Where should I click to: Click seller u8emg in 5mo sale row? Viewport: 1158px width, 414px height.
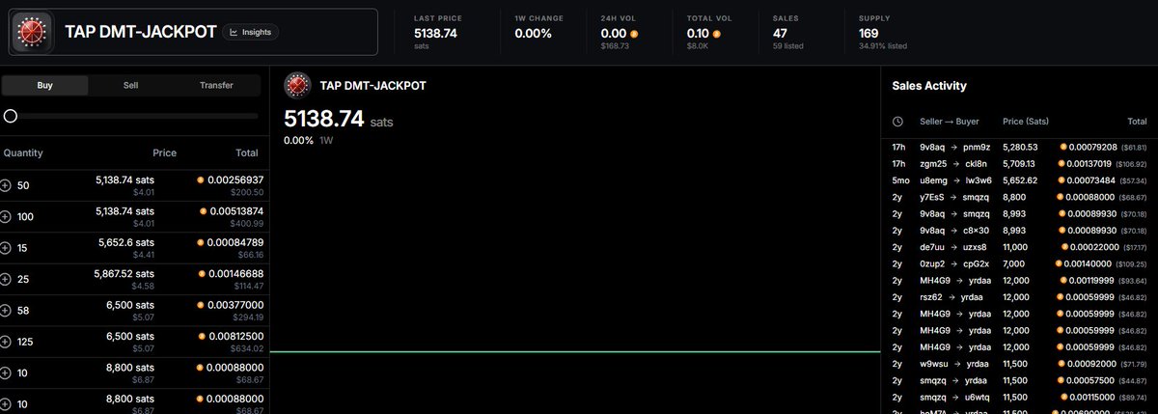click(934, 180)
